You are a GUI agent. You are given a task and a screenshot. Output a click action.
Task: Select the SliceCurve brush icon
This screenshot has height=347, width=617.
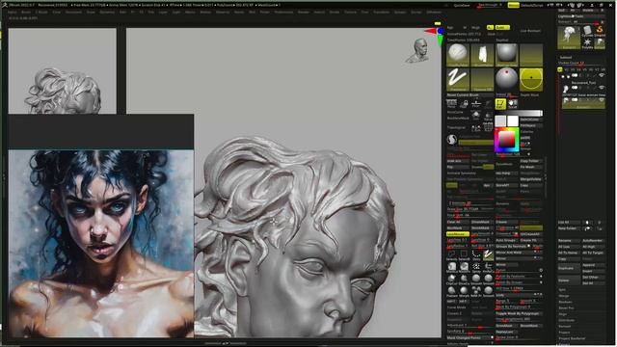tap(464, 280)
